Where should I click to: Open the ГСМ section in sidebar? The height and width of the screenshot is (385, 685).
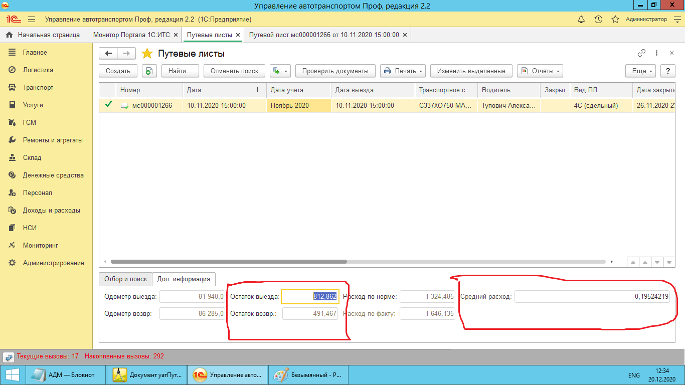pyautogui.click(x=30, y=123)
